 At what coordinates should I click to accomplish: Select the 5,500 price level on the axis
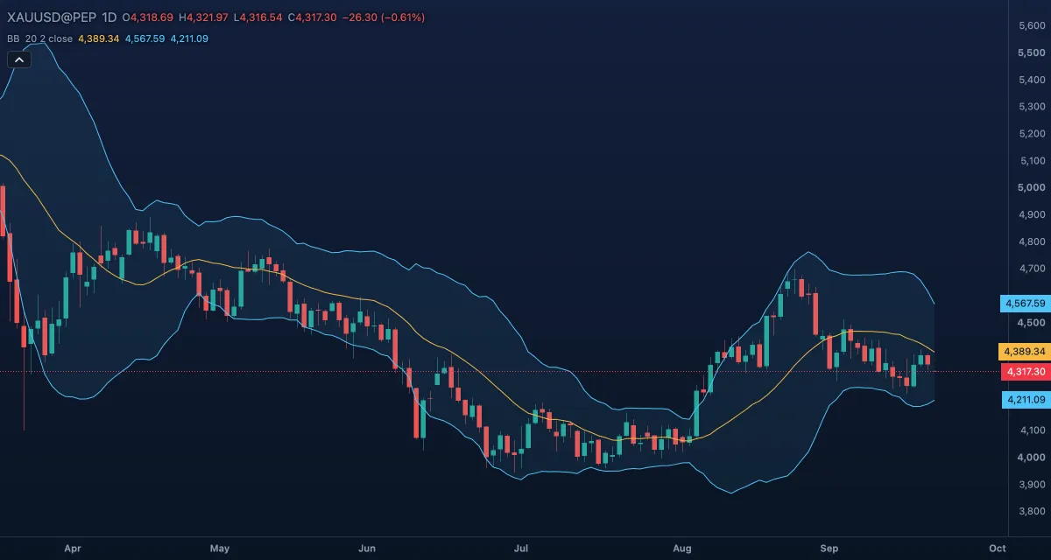[1033, 53]
